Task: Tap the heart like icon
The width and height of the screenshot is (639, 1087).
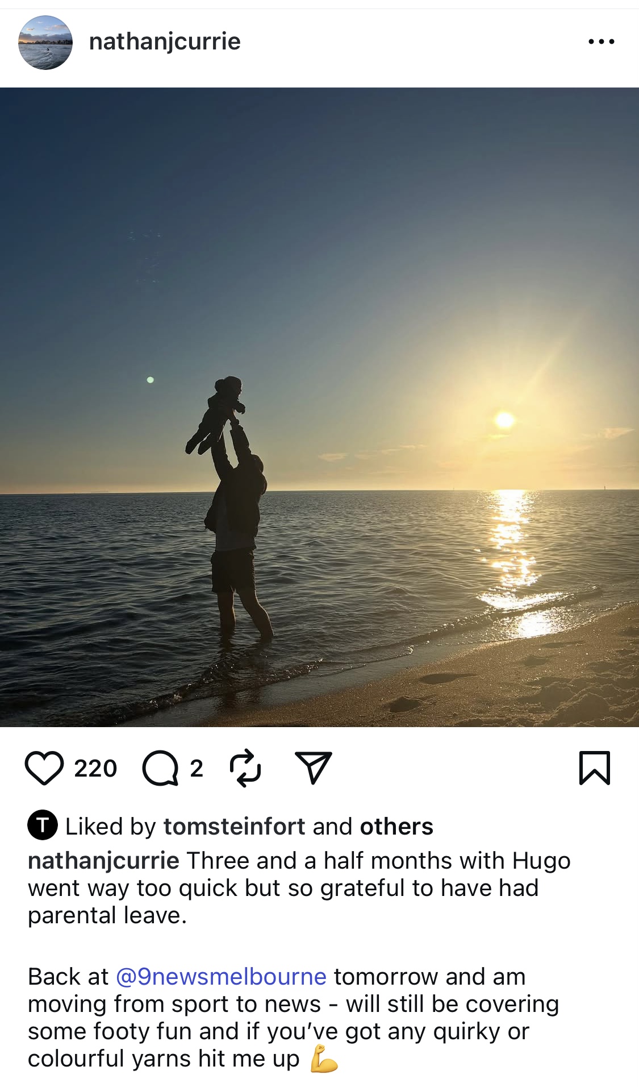Action: [x=44, y=768]
